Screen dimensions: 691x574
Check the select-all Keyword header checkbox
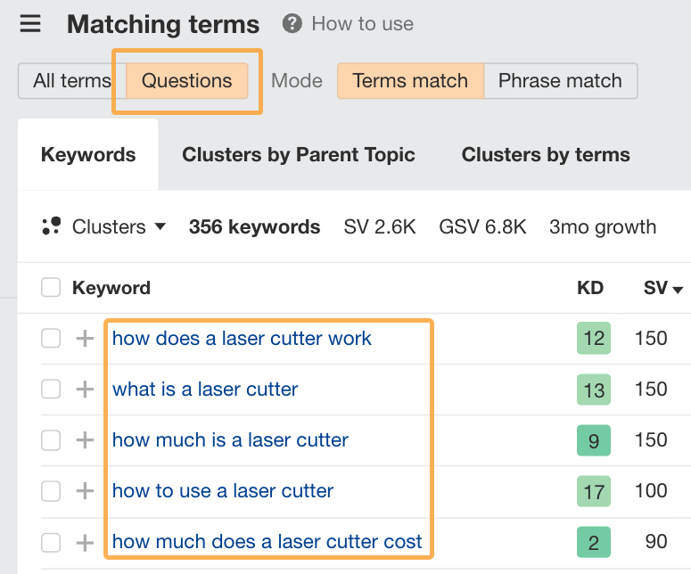coord(51,288)
